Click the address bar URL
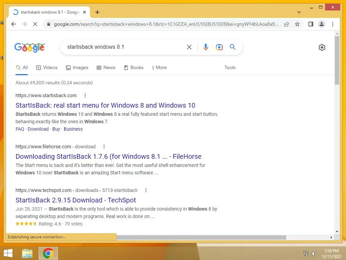Screen dimensions: 346x260 166,24
